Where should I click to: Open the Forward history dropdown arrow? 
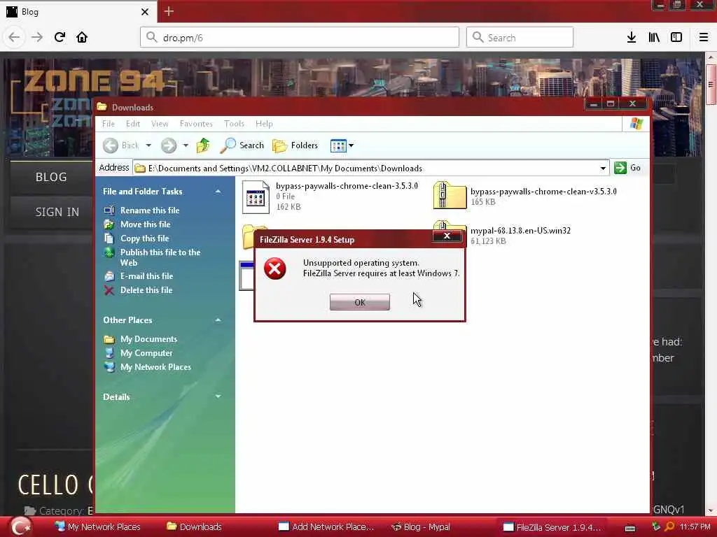click(186, 145)
